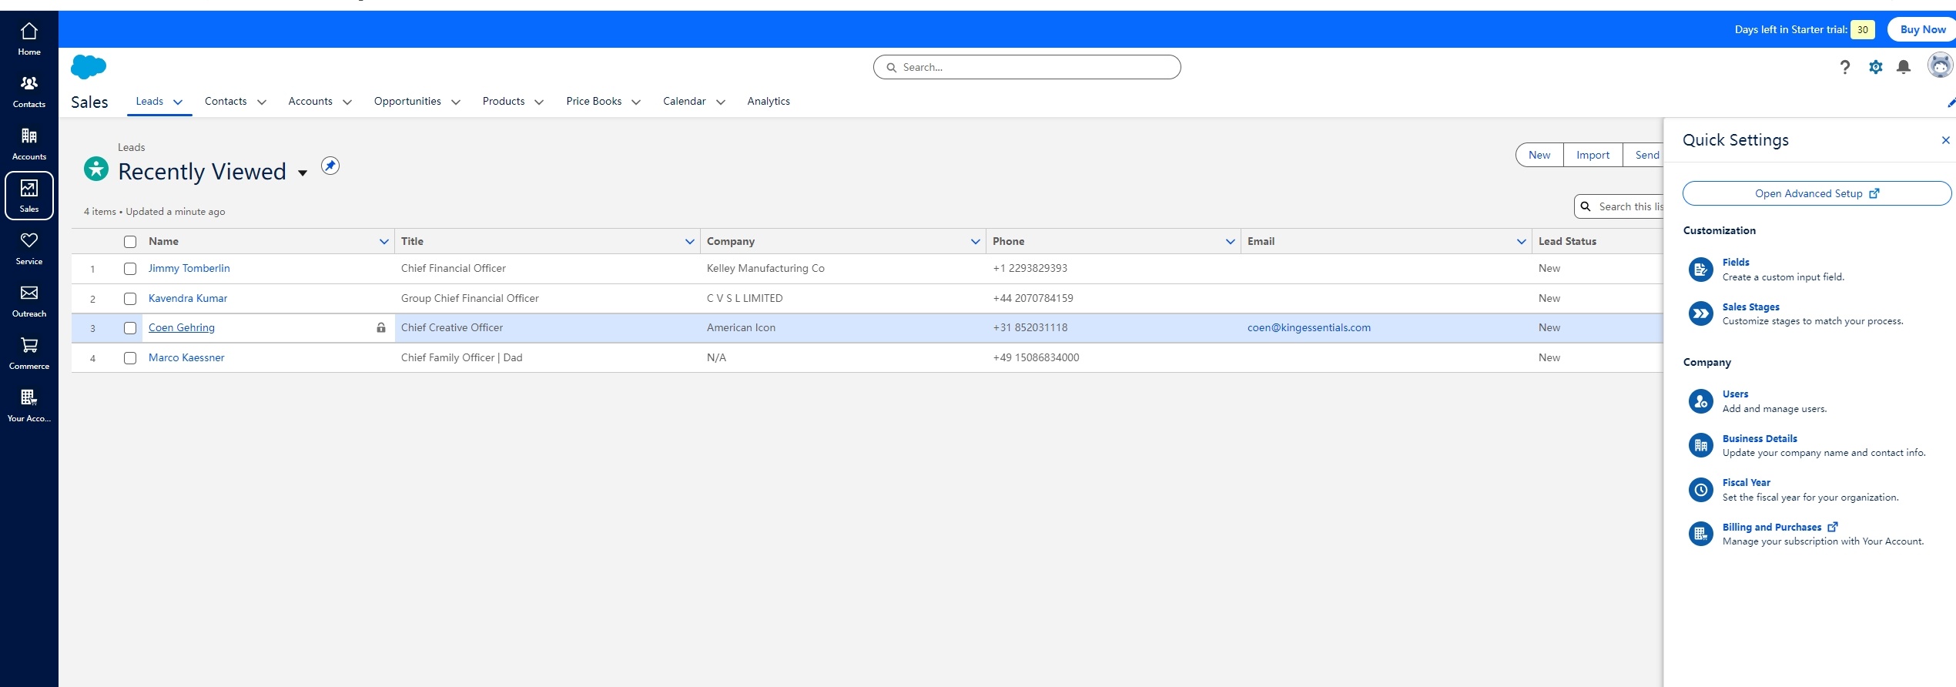1956x687 pixels.
Task: Open the Recently Viewed list view picker
Action: [303, 173]
